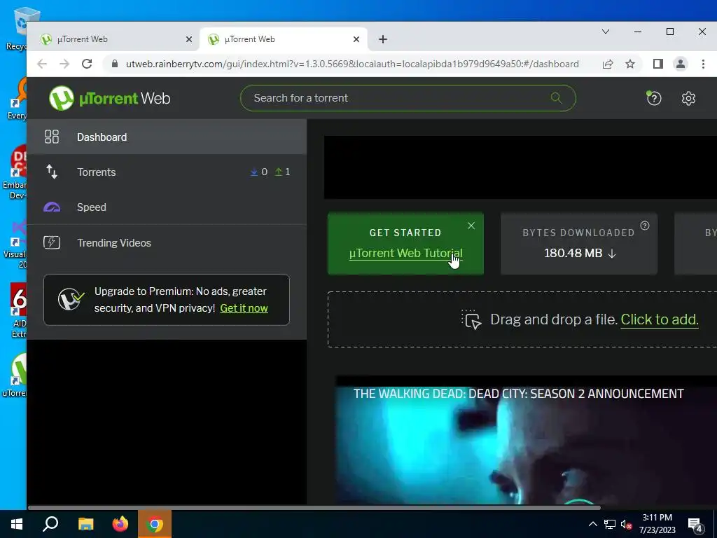This screenshot has width=717, height=538.
Task: Click the address bar URL
Action: pyautogui.click(x=352, y=64)
